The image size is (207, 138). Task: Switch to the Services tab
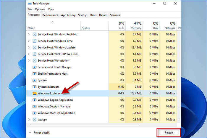(115, 15)
